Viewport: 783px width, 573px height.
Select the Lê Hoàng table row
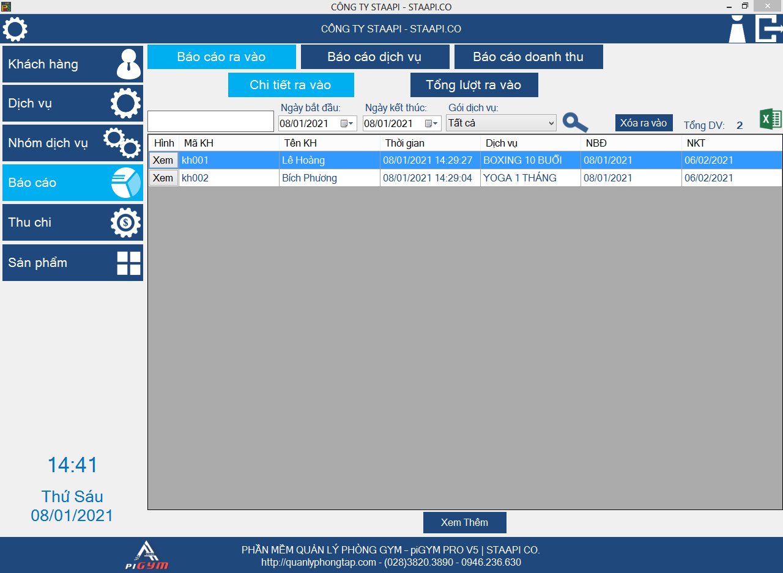point(330,160)
